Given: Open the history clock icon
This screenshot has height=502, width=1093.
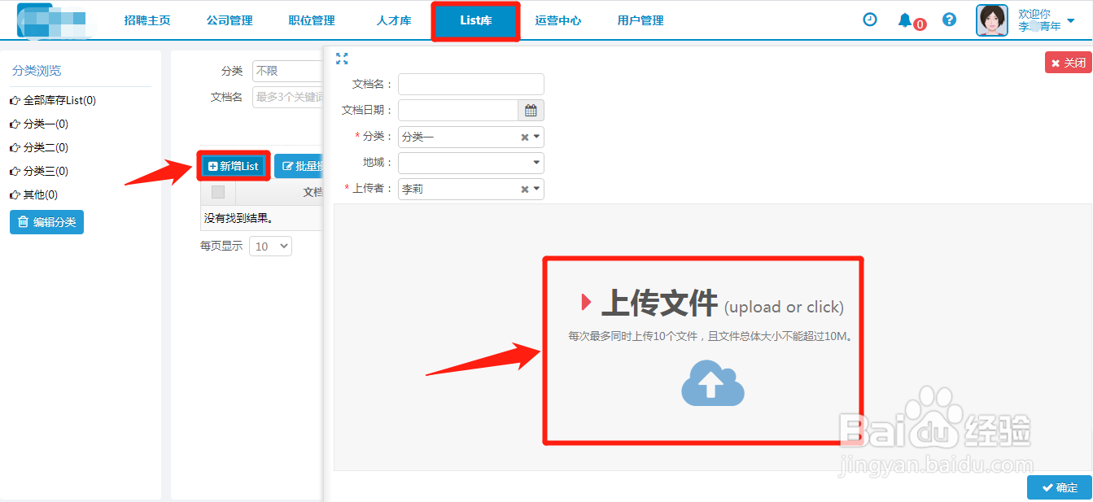Looking at the screenshot, I should [x=870, y=20].
